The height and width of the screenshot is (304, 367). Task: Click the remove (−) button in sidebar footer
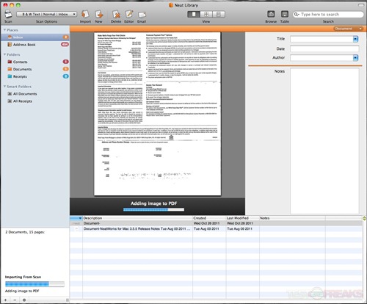15,300
